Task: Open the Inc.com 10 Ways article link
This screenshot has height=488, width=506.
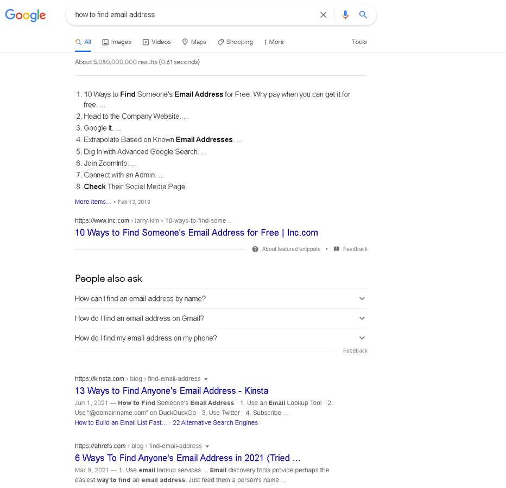Action: pyautogui.click(x=196, y=233)
